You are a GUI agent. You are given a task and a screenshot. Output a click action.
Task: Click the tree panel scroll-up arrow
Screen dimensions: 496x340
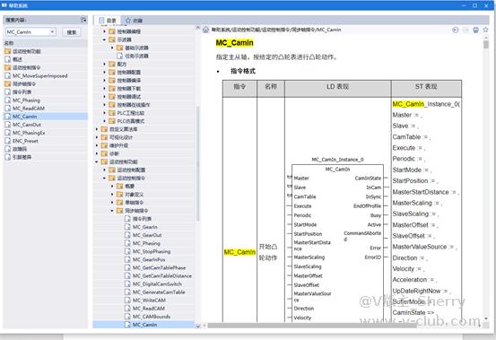[x=198, y=28]
